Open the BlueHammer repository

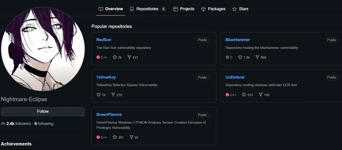tap(238, 40)
